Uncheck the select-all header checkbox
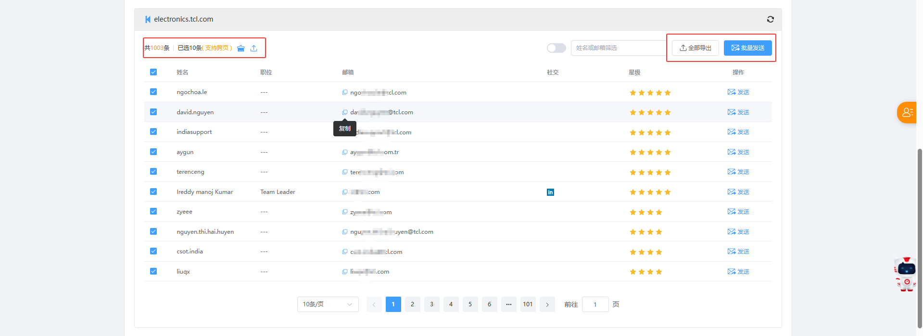Viewport: 923px width, 336px height. [153, 72]
